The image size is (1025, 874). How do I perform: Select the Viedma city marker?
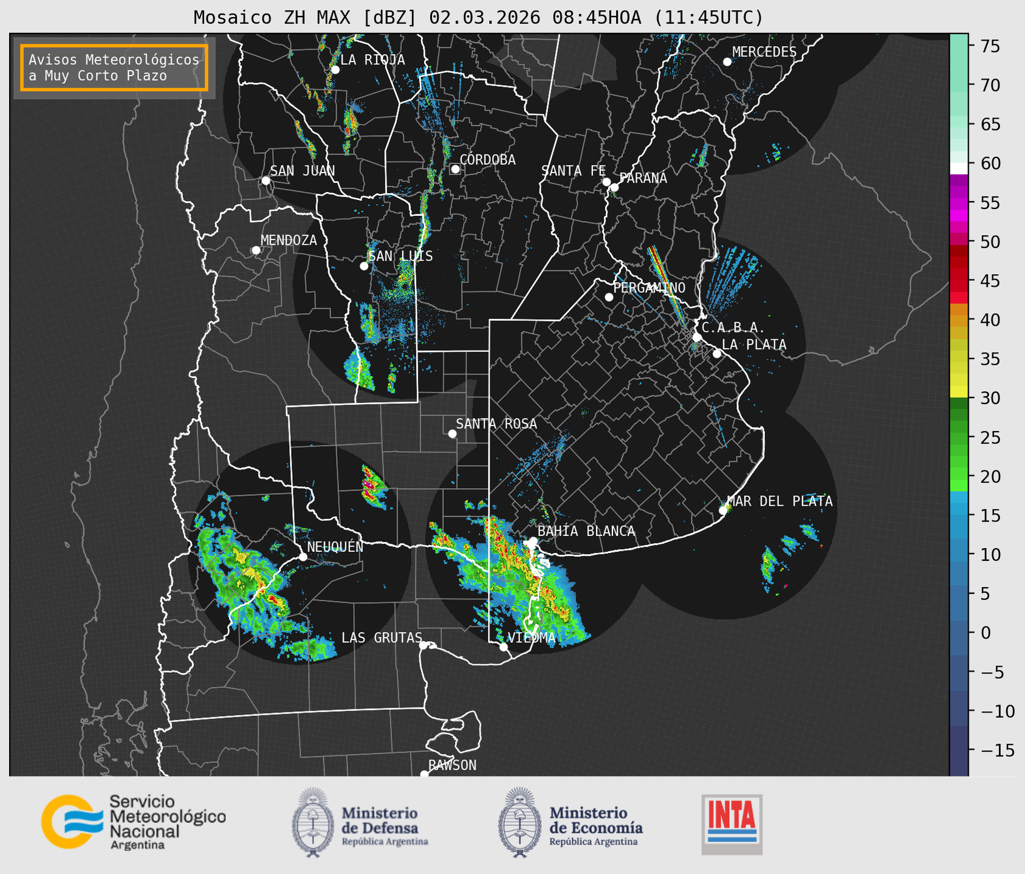click(504, 647)
